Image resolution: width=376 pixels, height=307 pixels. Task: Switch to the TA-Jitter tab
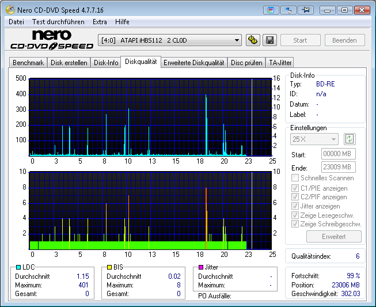click(280, 63)
